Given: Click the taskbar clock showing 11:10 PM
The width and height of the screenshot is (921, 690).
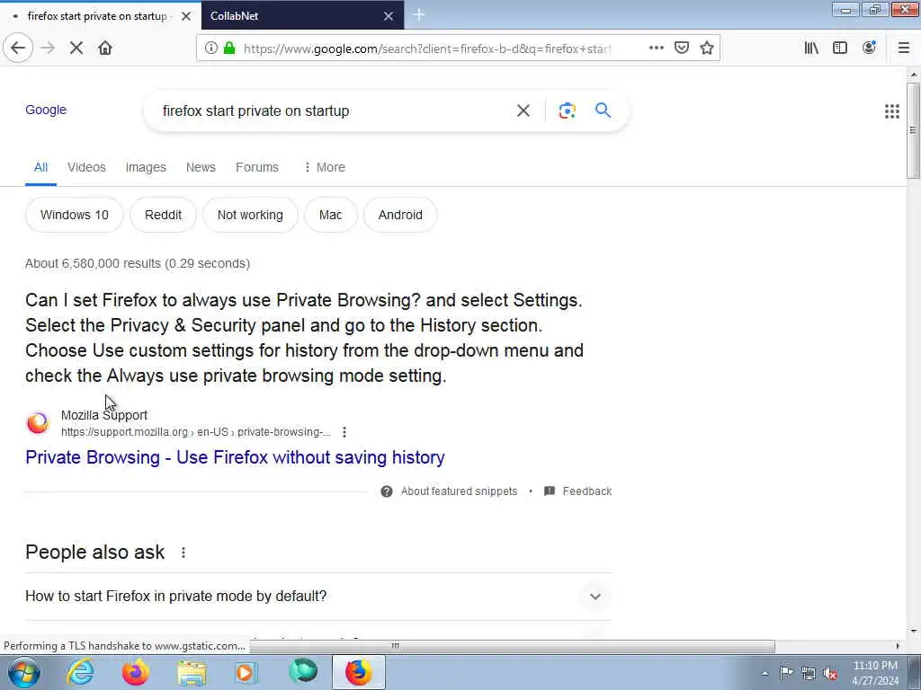Looking at the screenshot, I should click(x=875, y=673).
